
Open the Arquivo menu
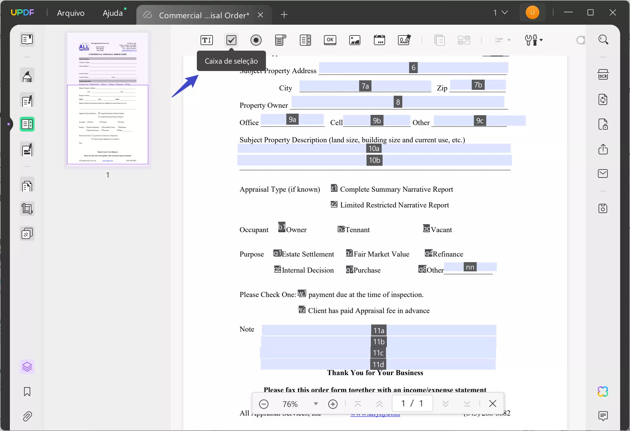pos(71,13)
